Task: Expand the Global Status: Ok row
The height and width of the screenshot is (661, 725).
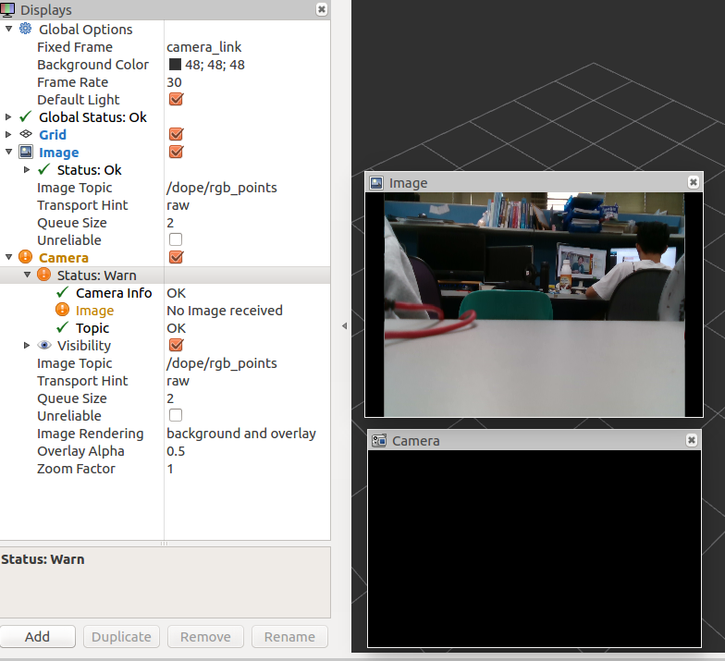Action: click(7, 116)
